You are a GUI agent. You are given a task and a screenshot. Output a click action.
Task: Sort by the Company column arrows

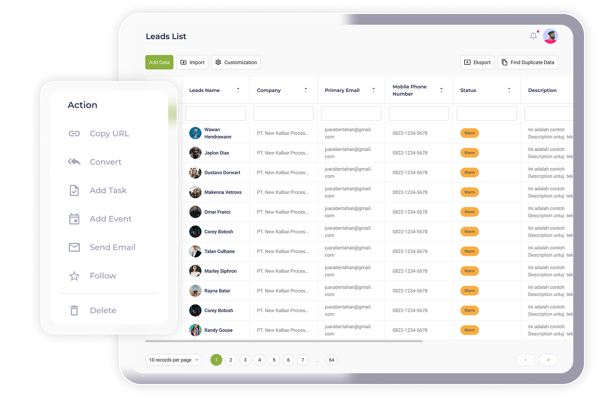(x=306, y=90)
